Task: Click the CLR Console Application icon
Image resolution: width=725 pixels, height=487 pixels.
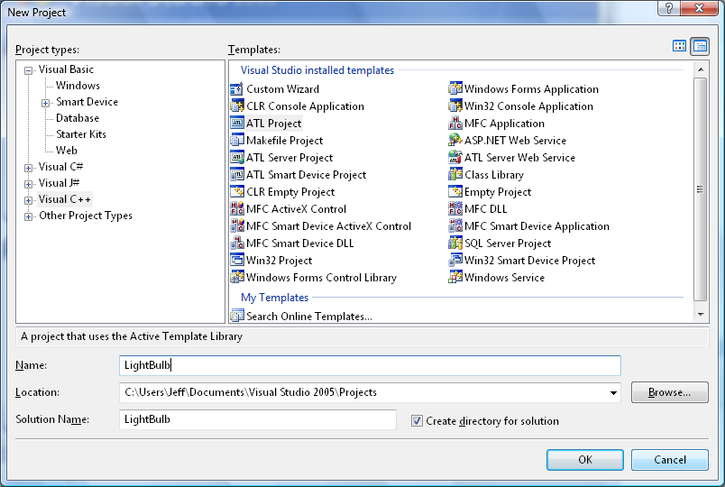Action: coord(237,106)
